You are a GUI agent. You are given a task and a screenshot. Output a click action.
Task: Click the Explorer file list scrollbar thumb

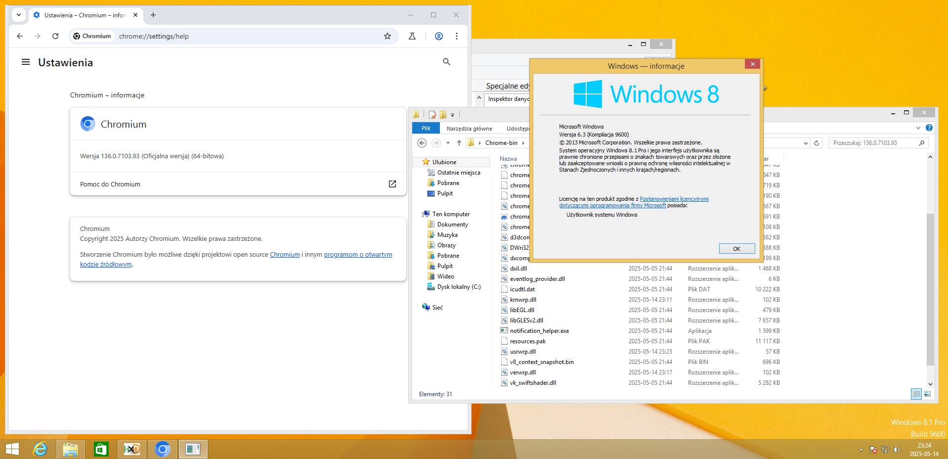930,289
